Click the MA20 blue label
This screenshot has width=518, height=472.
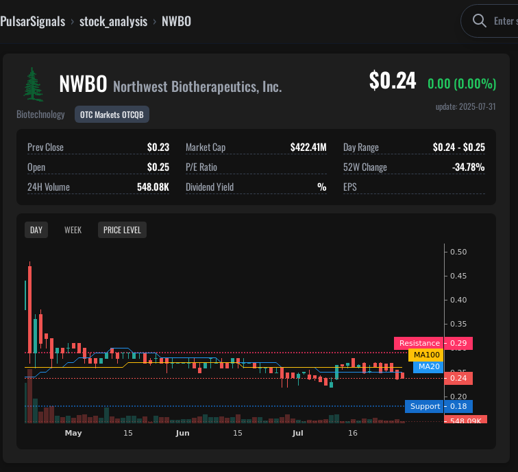coord(428,366)
